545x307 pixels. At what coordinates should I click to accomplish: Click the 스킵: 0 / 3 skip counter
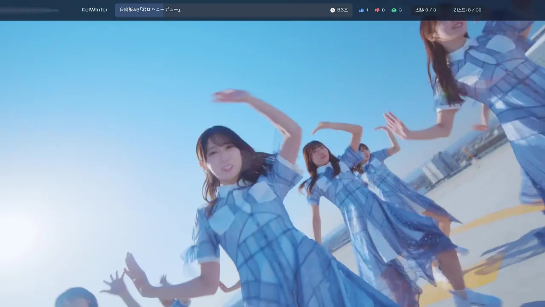(x=425, y=10)
